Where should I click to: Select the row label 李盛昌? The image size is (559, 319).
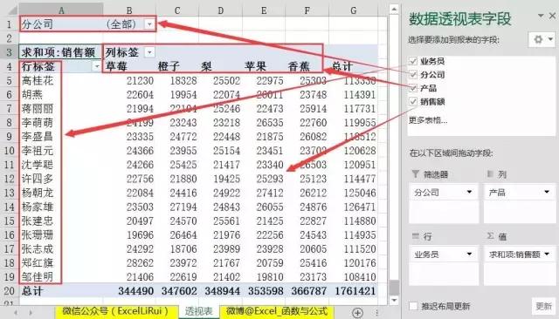point(38,137)
